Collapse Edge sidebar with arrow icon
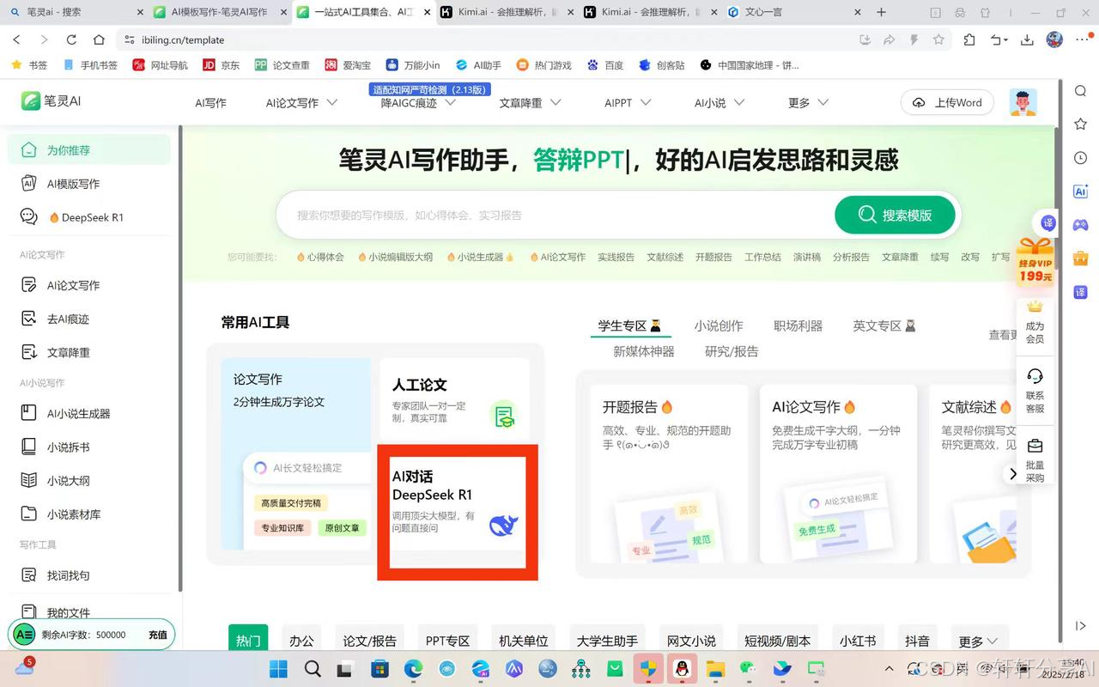This screenshot has width=1099, height=687. [1081, 626]
